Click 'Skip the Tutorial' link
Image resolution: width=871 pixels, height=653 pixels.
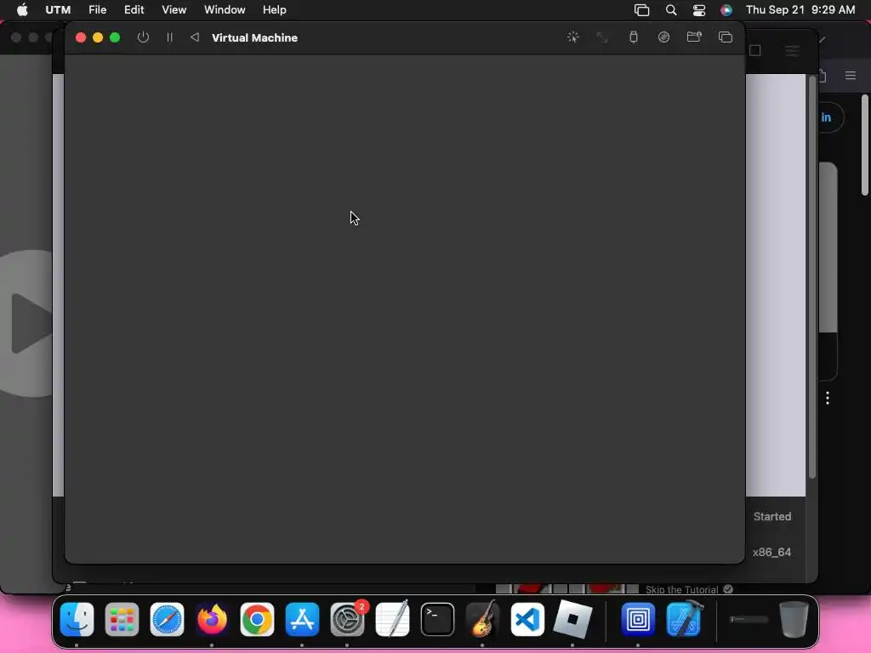681,590
